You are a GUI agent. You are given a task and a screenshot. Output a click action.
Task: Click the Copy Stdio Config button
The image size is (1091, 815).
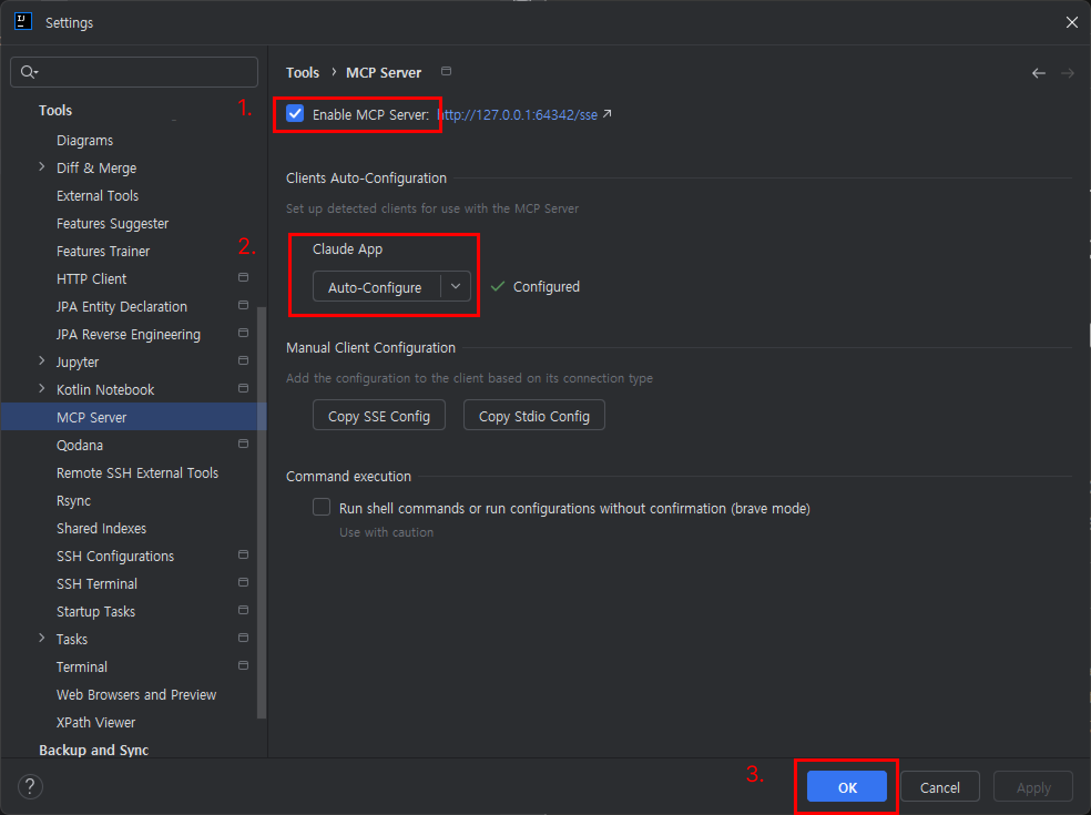point(533,415)
